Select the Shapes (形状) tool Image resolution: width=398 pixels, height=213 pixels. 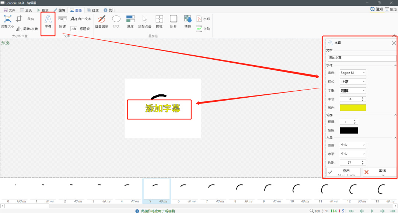pos(116,22)
